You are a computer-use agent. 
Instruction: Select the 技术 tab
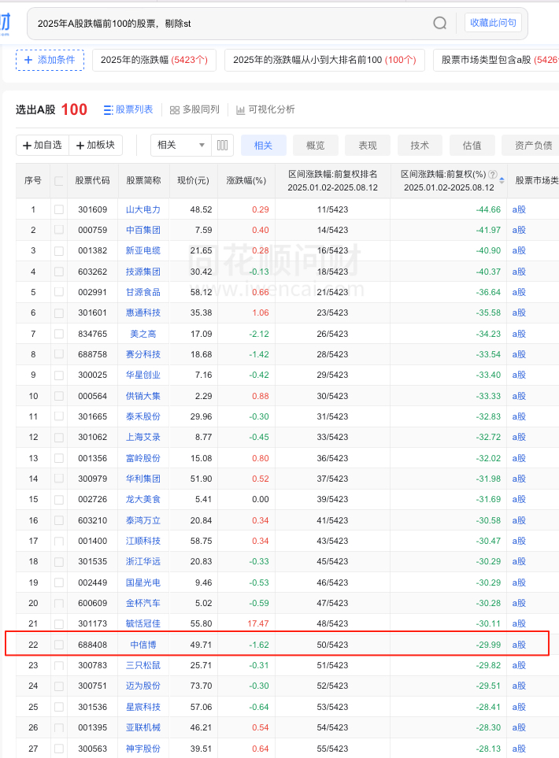click(x=420, y=145)
